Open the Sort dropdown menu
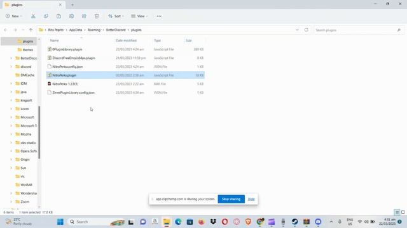Screen dimensions: 407x228 116,16
